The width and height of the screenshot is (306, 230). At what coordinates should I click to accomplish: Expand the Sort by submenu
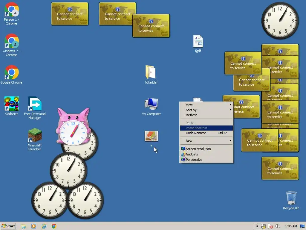(206, 110)
